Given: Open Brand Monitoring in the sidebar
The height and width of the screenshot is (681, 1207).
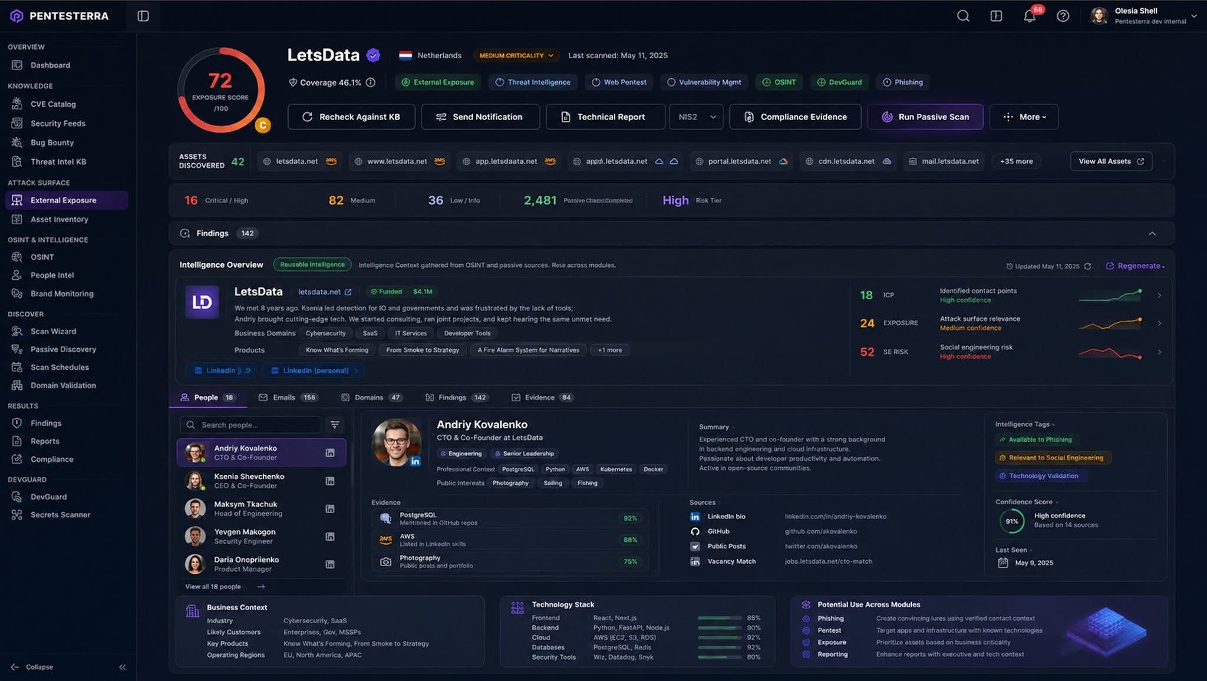Looking at the screenshot, I should tap(62, 294).
